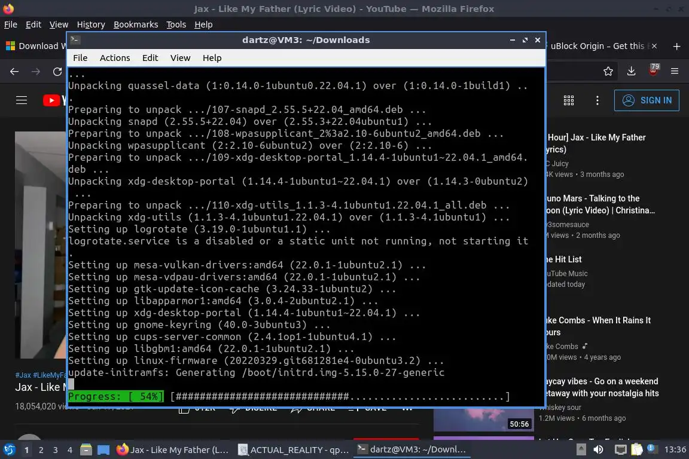This screenshot has width=689, height=459.
Task: Open Jax - Like My Father lyrics video link
Action: [x=596, y=143]
